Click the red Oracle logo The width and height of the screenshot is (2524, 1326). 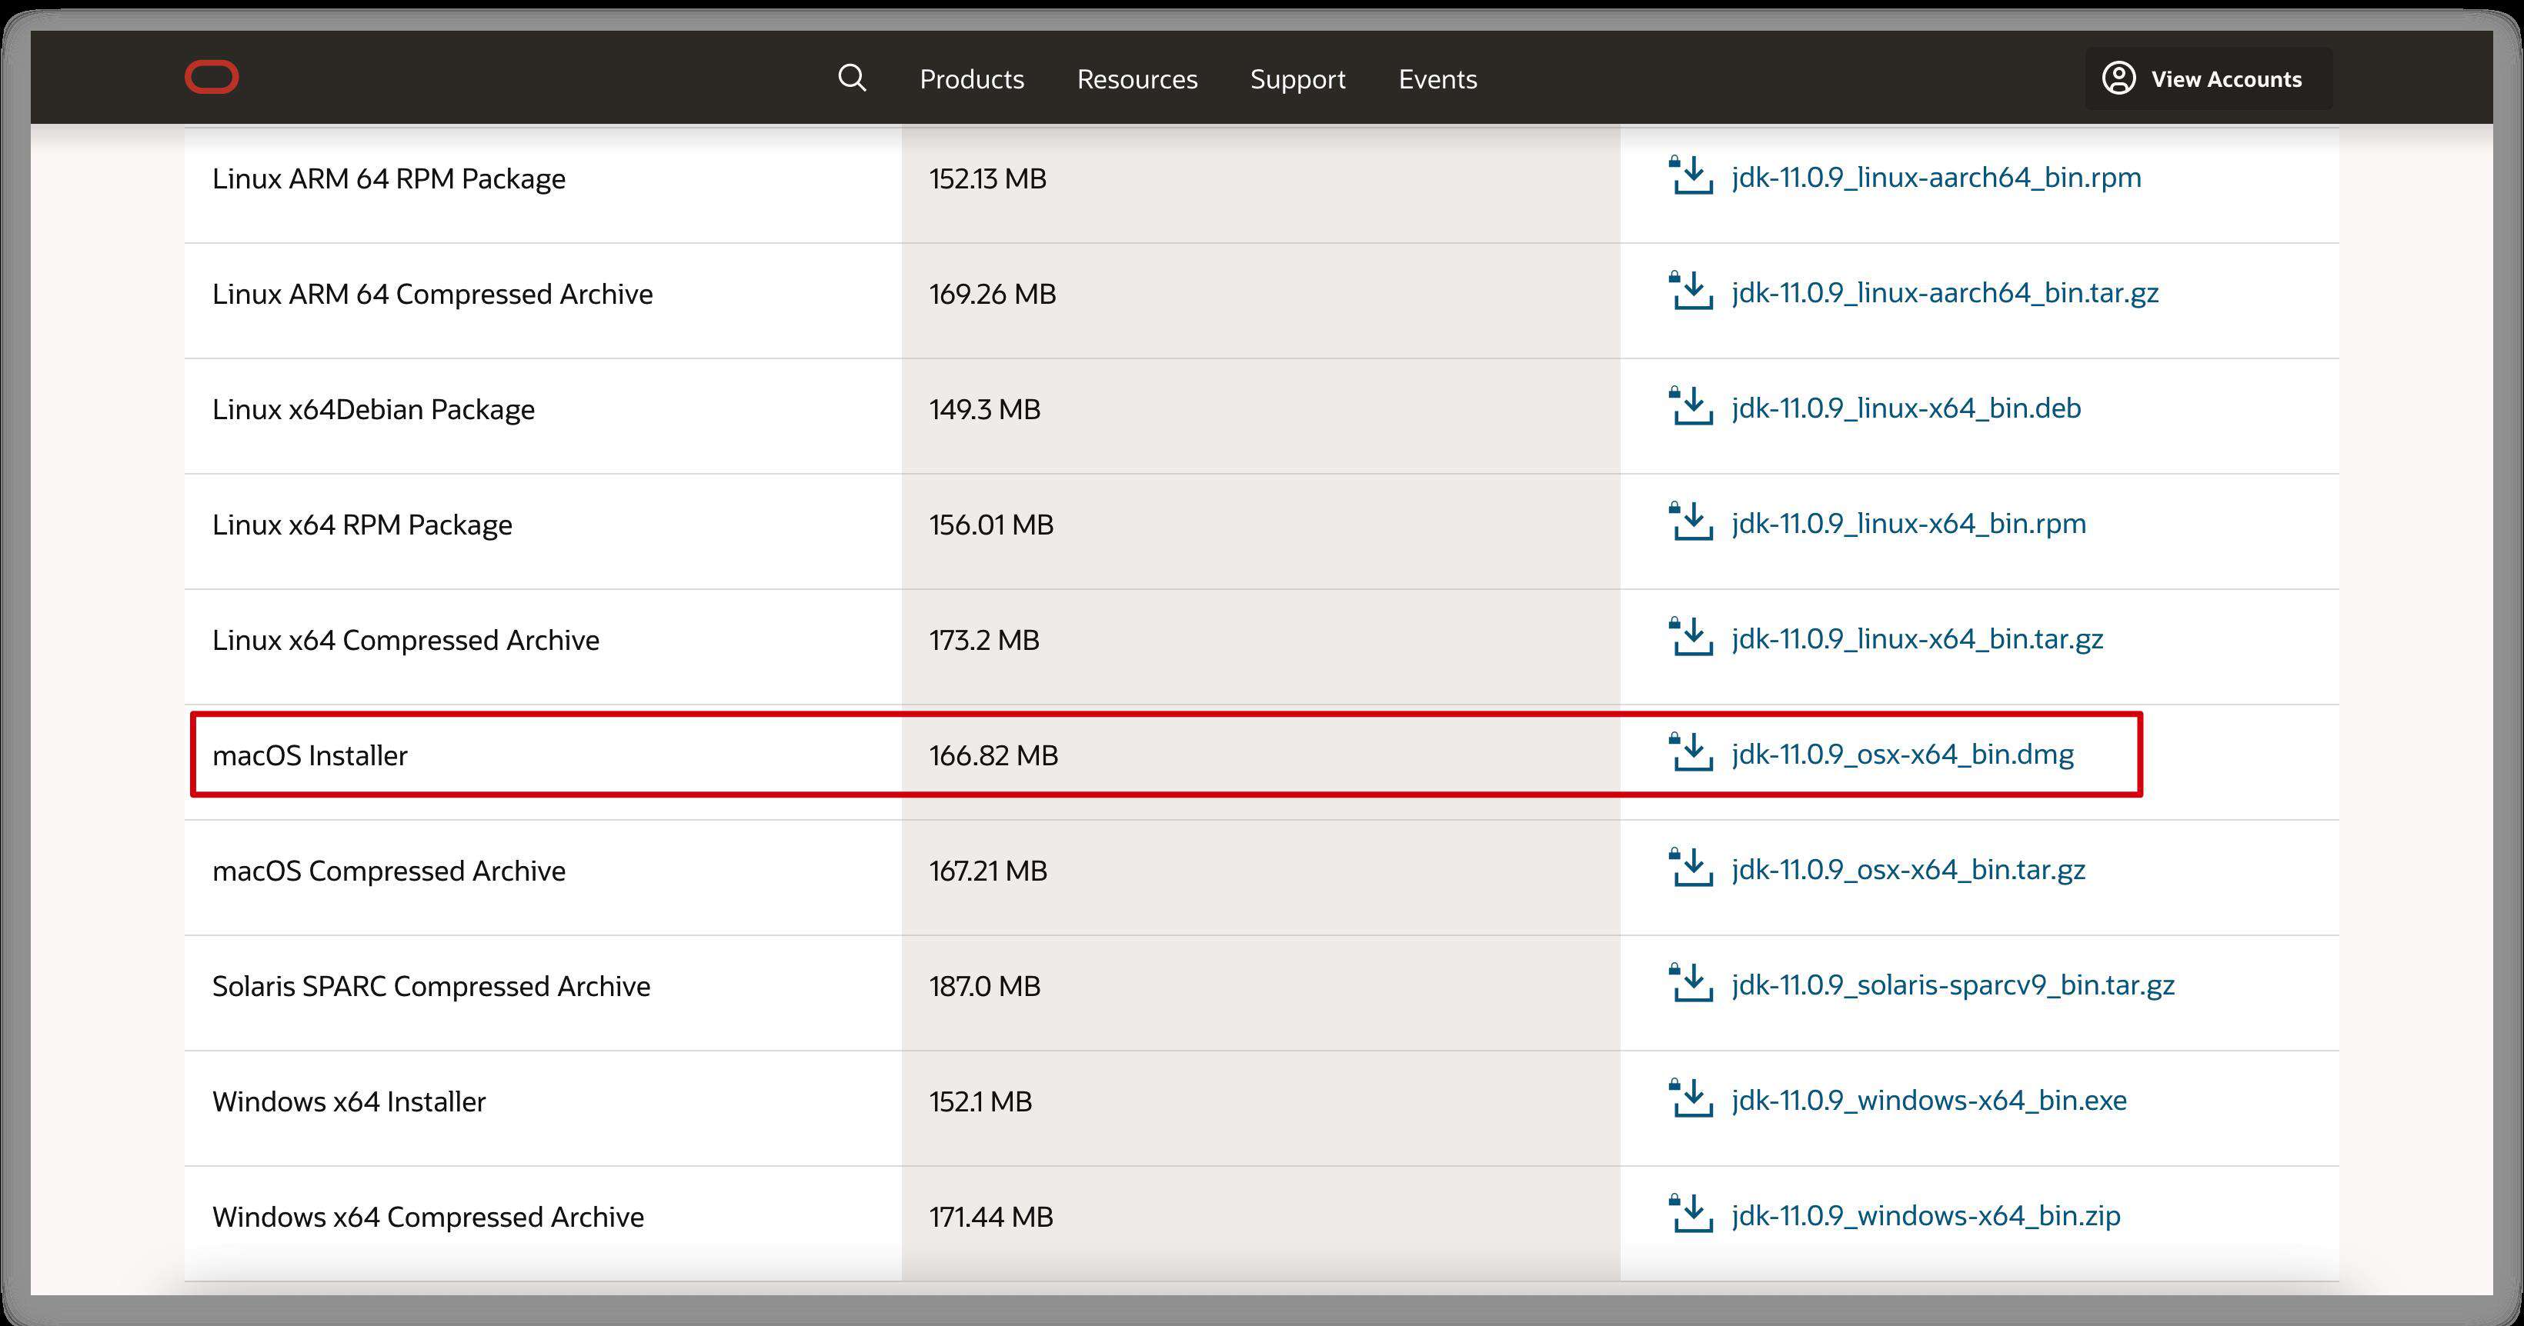click(x=212, y=78)
